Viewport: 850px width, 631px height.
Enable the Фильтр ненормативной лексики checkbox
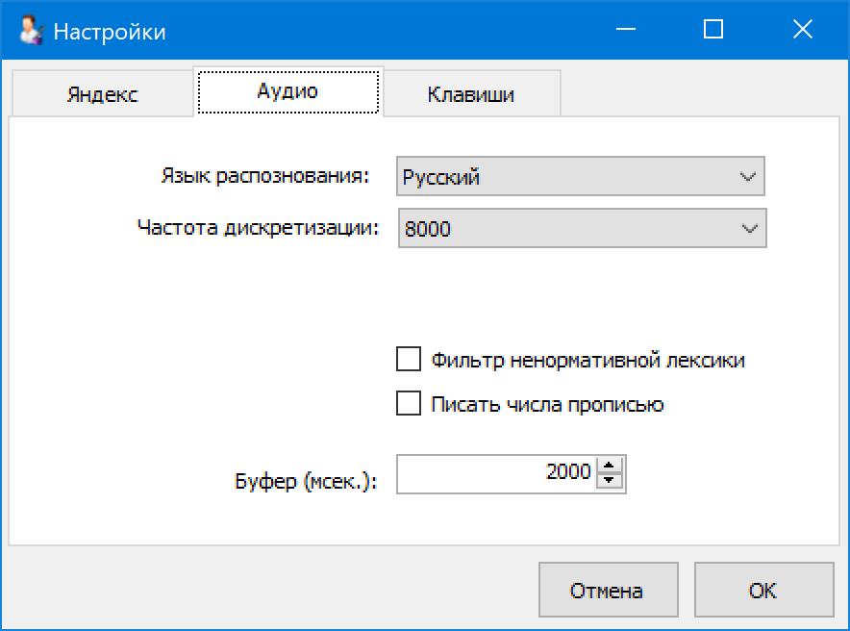[x=409, y=361]
